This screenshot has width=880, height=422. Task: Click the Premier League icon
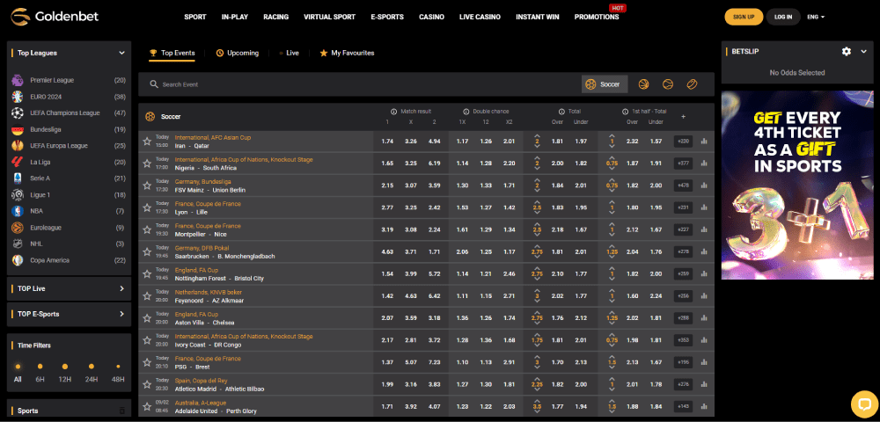[18, 80]
